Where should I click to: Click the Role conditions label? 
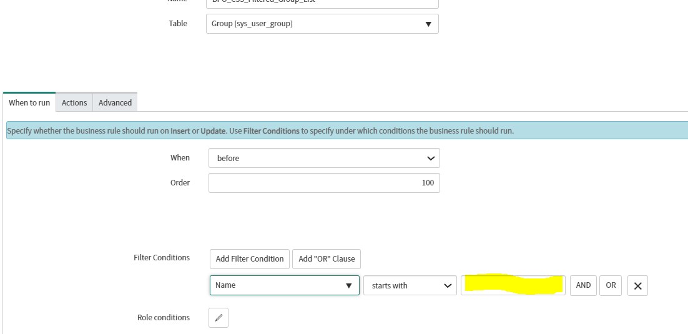tap(163, 317)
